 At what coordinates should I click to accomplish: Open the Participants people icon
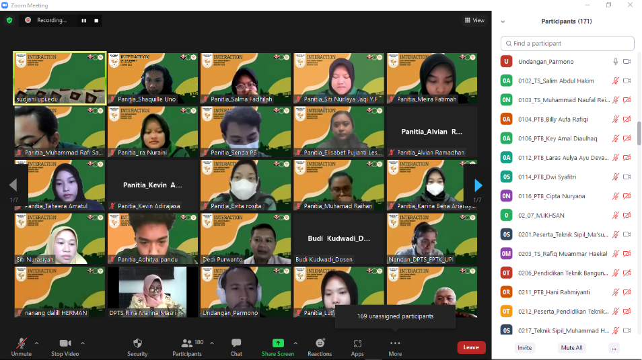[186, 343]
